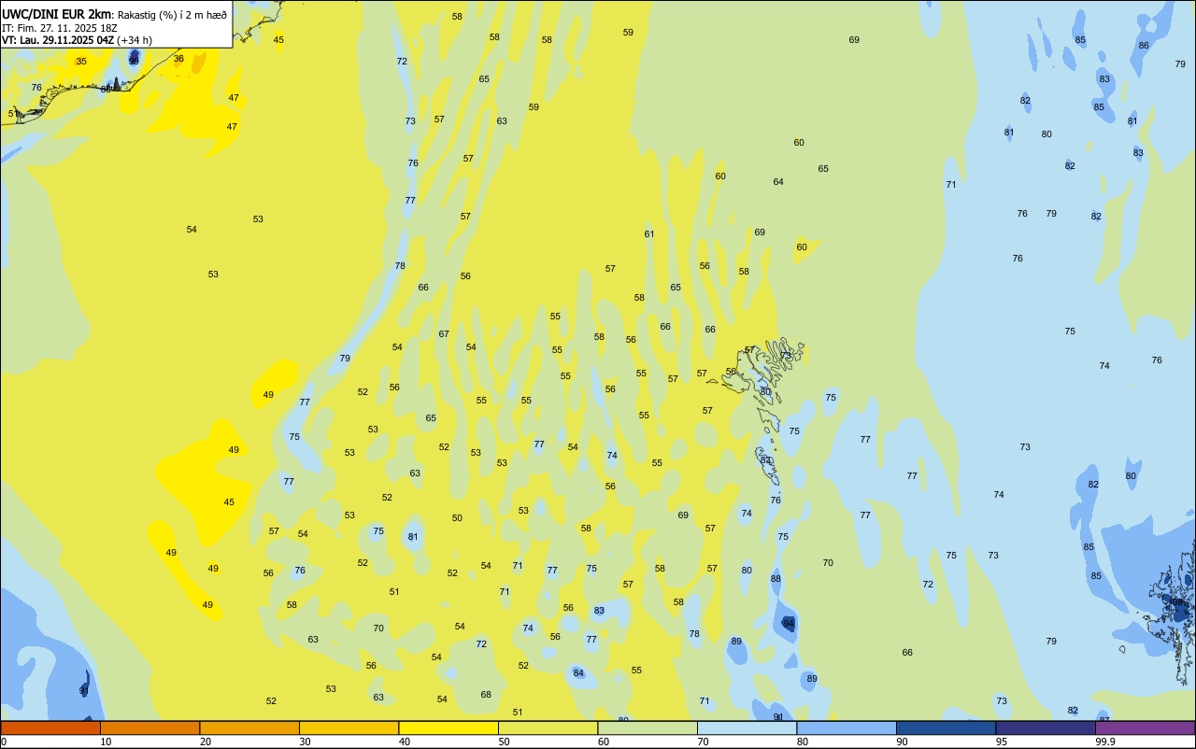Image resolution: width=1196 pixels, height=749 pixels.
Task: Click the '10' legend scale label
Action: [x=106, y=742]
